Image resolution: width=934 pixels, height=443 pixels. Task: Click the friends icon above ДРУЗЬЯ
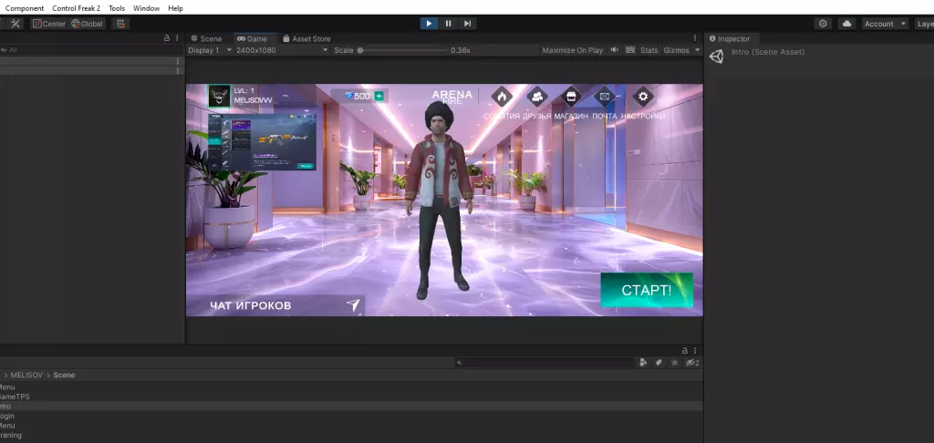[537, 97]
